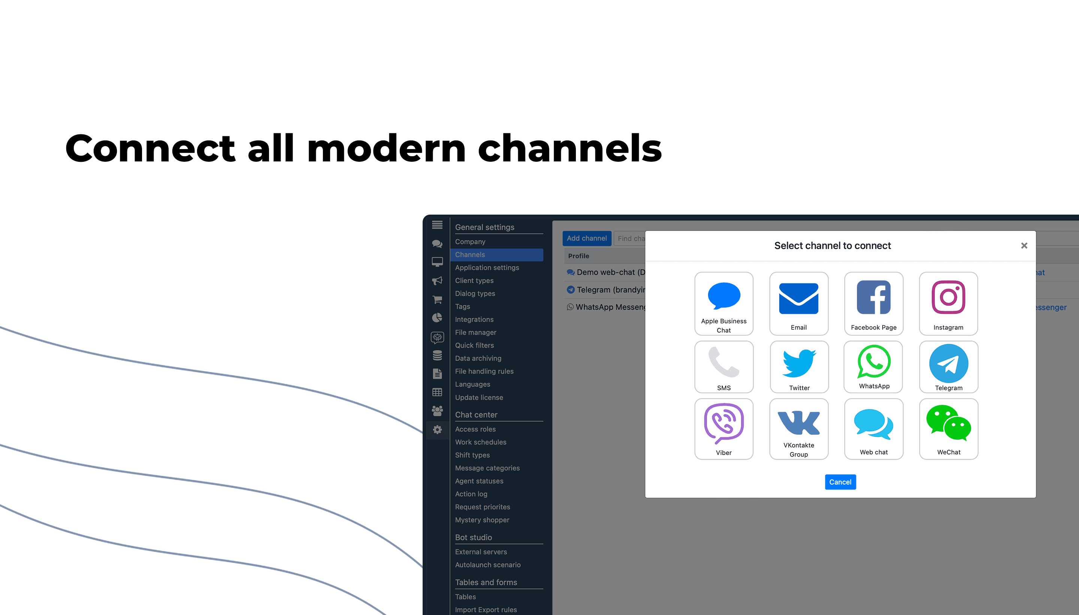
Task: Choose the Apple Business Chat channel
Action: tap(724, 303)
